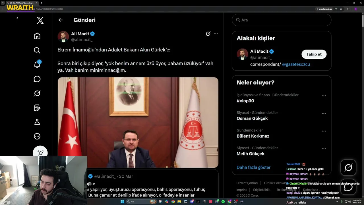The image size is (364, 205).
Task: Open taskbar clock showing 31.03.2026
Action: pos(357,202)
